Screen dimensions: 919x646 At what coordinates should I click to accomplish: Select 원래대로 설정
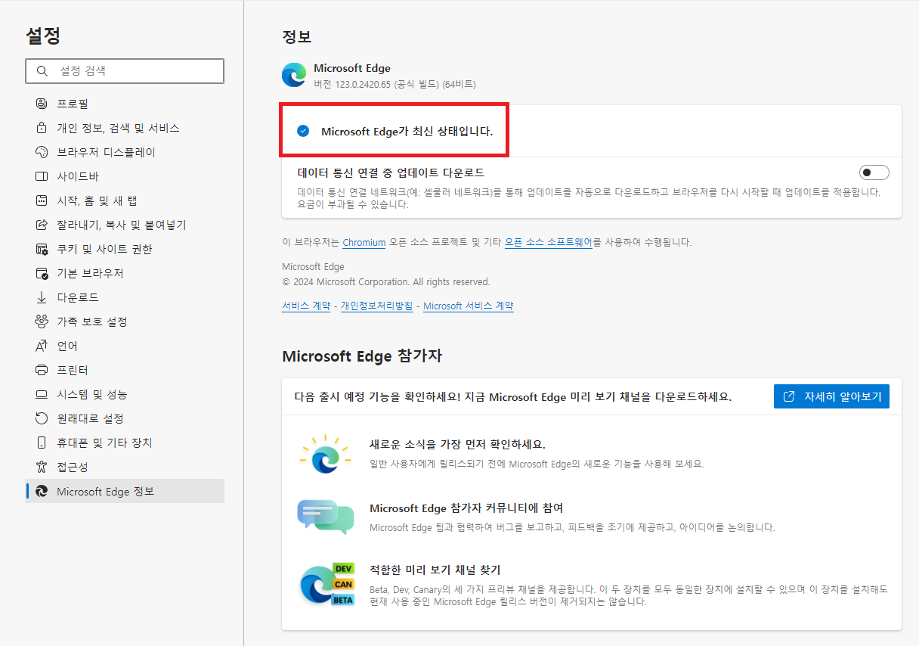click(125, 418)
